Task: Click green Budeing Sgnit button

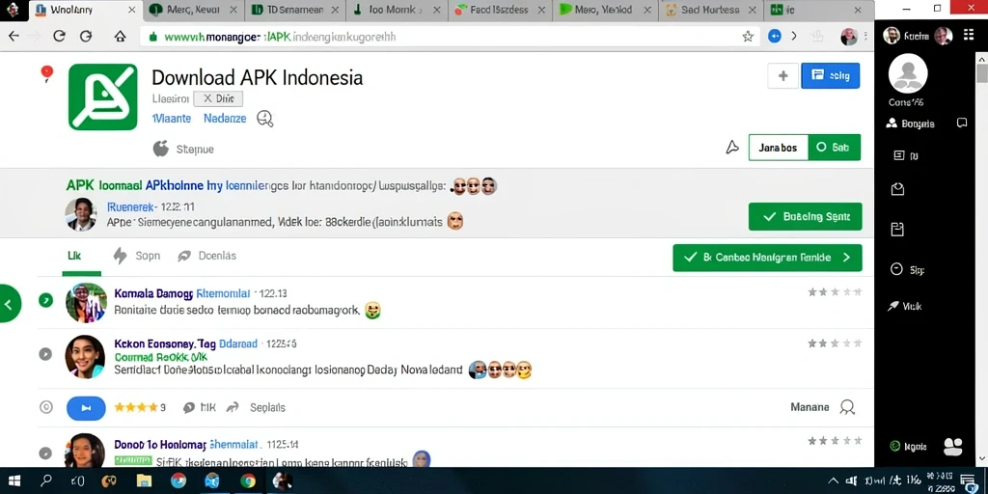Action: click(x=806, y=217)
